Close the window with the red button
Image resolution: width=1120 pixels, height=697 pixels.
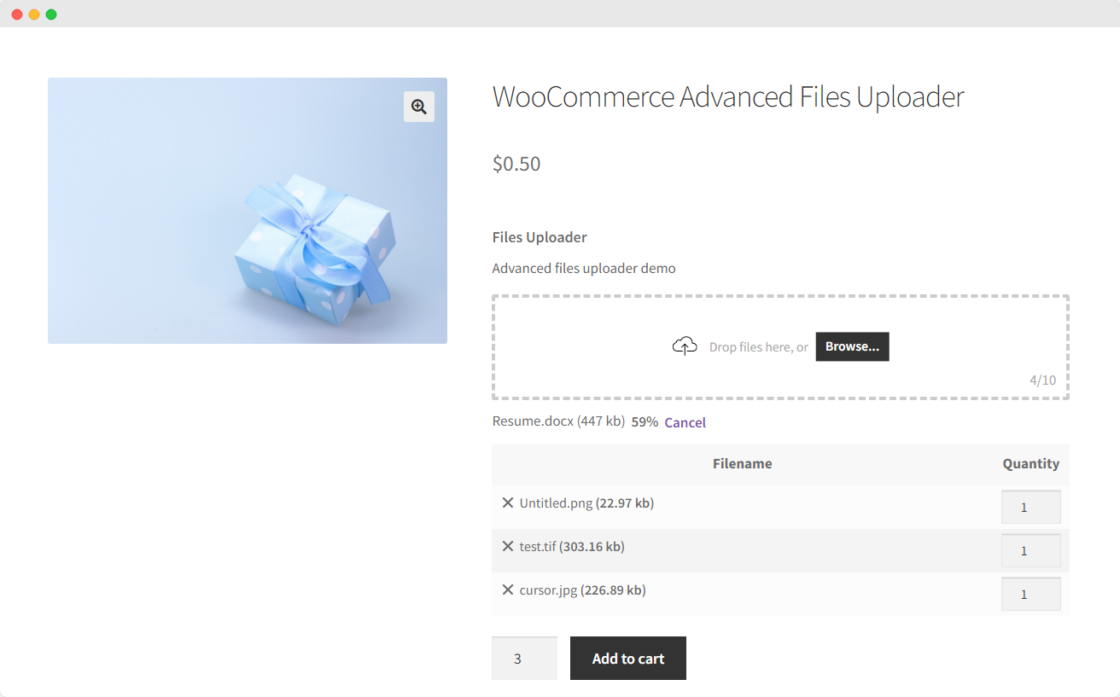tap(17, 15)
